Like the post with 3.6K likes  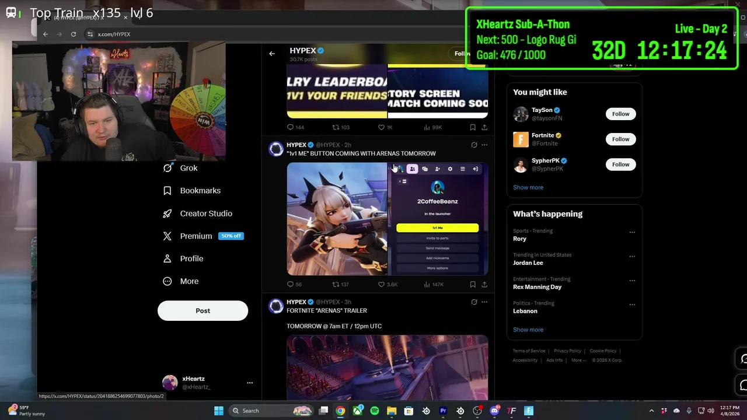coord(388,285)
